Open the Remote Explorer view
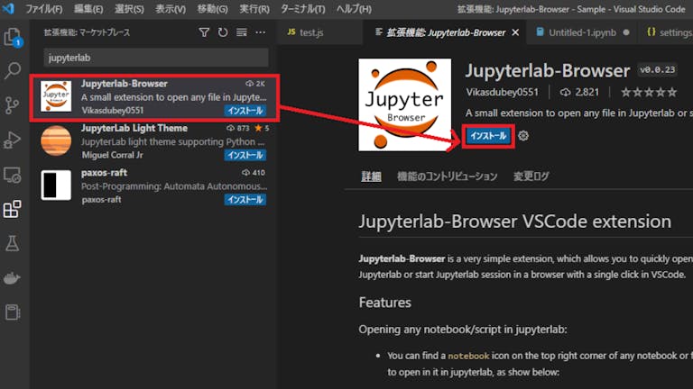Image resolution: width=693 pixels, height=389 pixels. [13, 175]
